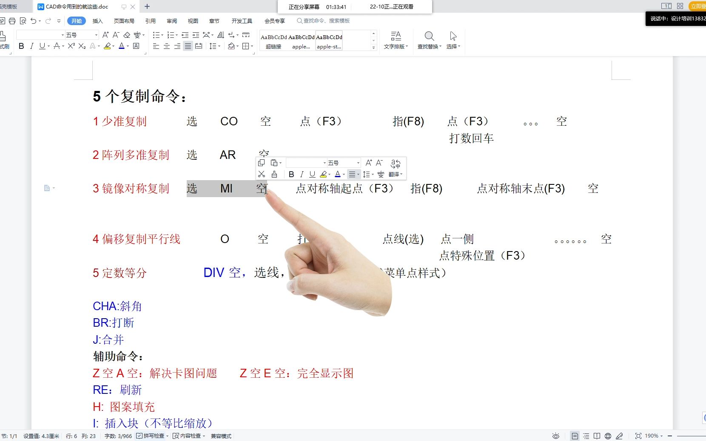The height and width of the screenshot is (441, 706).
Task: Open the font color swatch on floating toolbar
Action: (337, 174)
